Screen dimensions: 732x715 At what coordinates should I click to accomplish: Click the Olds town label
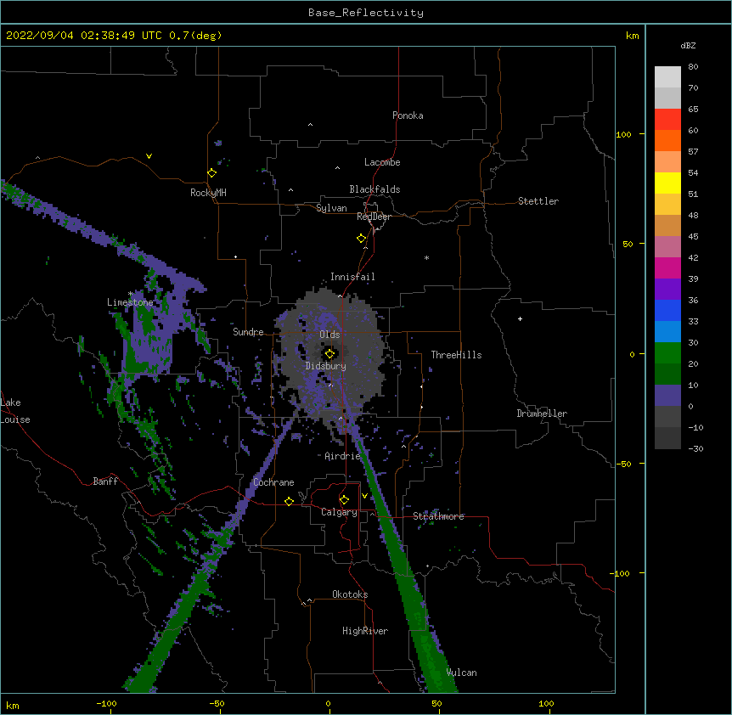pos(329,335)
